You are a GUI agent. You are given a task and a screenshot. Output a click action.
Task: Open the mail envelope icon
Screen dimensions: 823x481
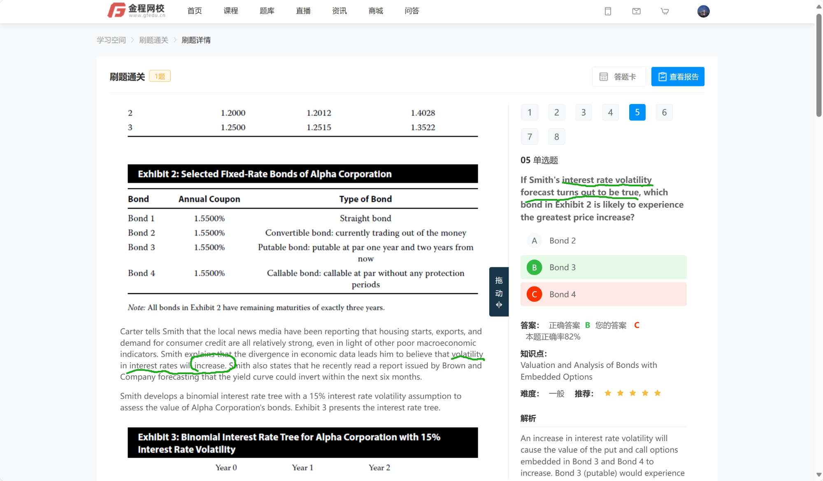coord(636,12)
